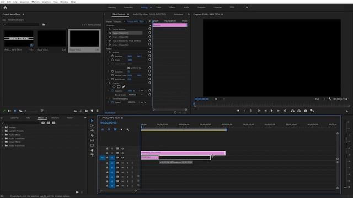Click the Home icon in the top bar
The height and width of the screenshot is (198, 353).
pyautogui.click(x=5, y=7)
